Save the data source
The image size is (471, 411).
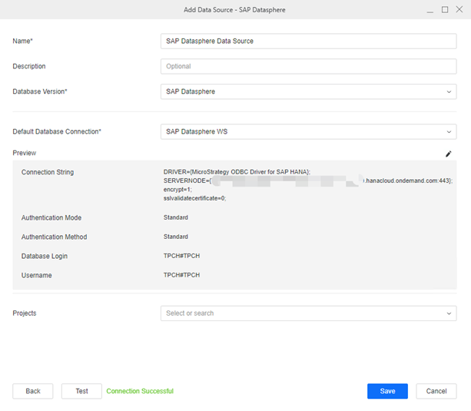(x=387, y=391)
